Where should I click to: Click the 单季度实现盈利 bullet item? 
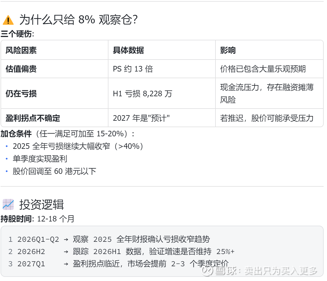point(40,159)
